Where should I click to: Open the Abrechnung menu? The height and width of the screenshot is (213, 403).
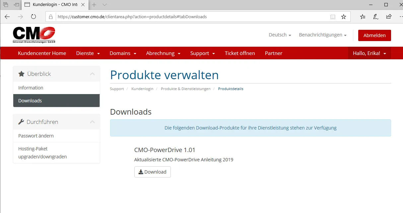(x=163, y=53)
